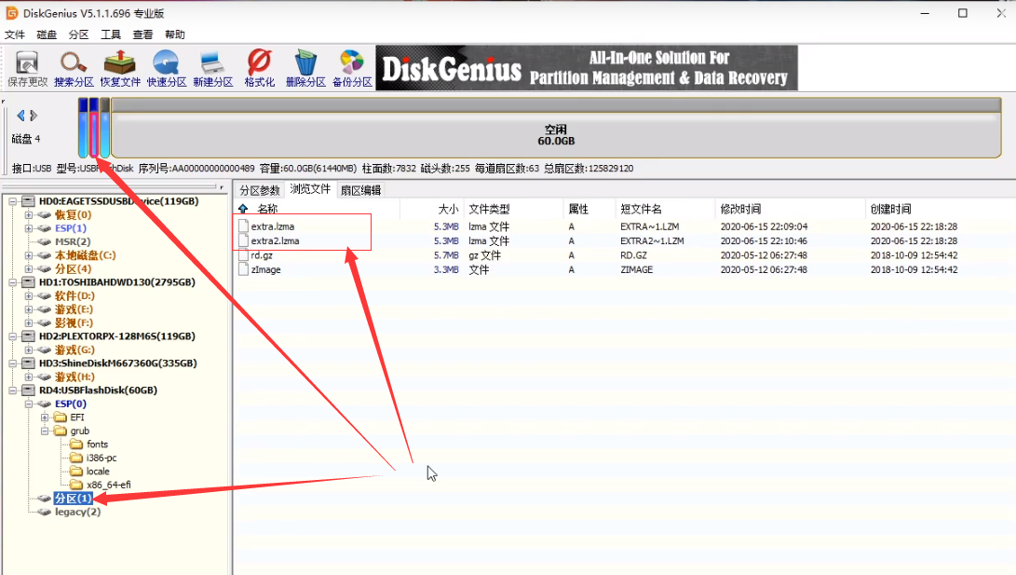Switch to the 浏览文件 tab

310,188
